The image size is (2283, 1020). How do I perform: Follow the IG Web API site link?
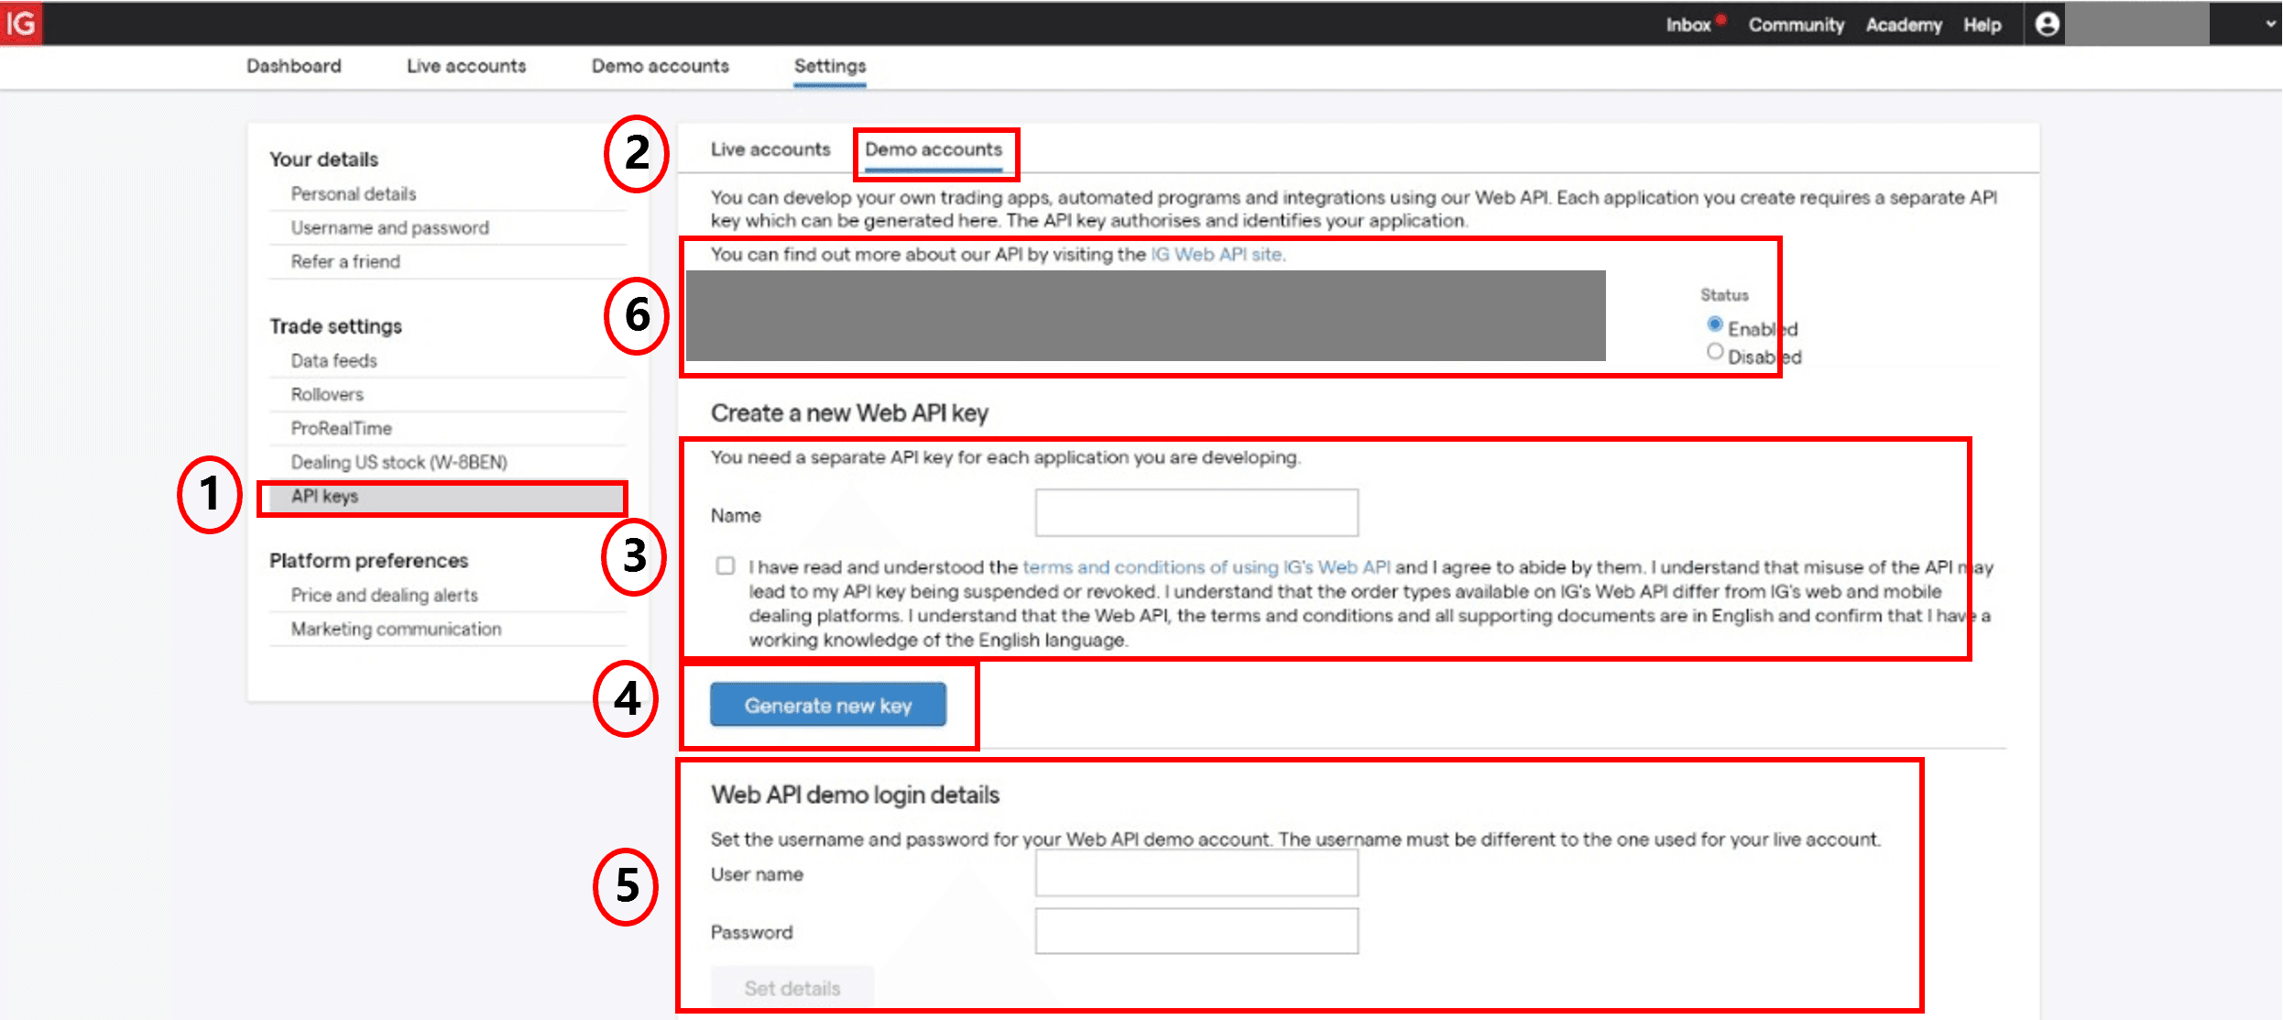point(1217,255)
